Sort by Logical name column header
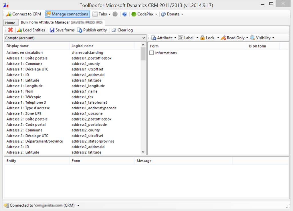This screenshot has height=211, width=293. point(102,46)
